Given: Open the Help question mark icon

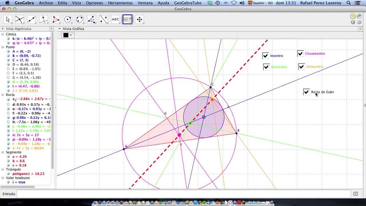Looking at the screenshot, I should [x=353, y=22].
